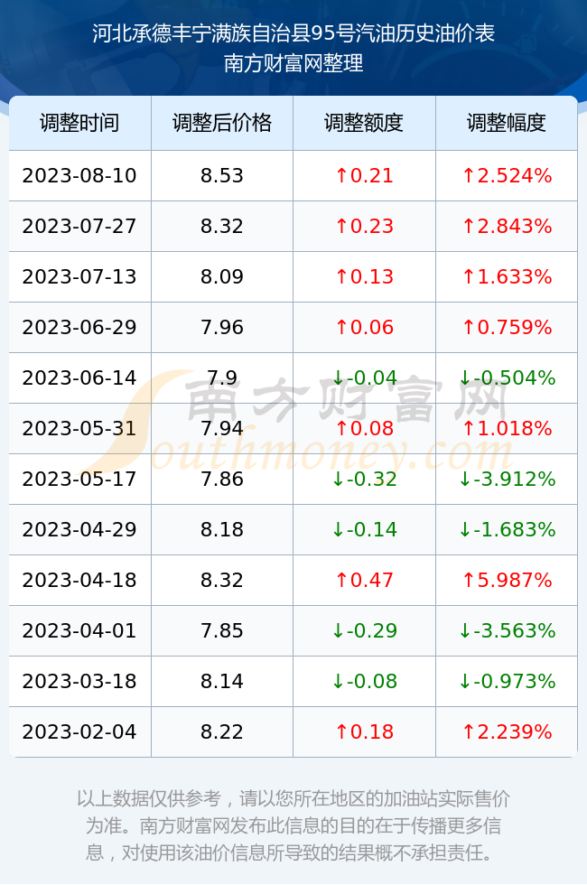Select the 2023-02-04 date cell

(x=79, y=732)
